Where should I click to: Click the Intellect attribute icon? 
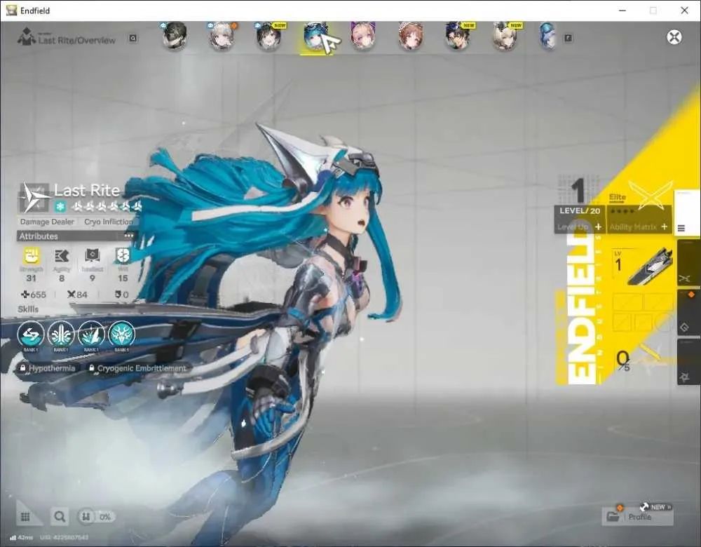tap(92, 256)
